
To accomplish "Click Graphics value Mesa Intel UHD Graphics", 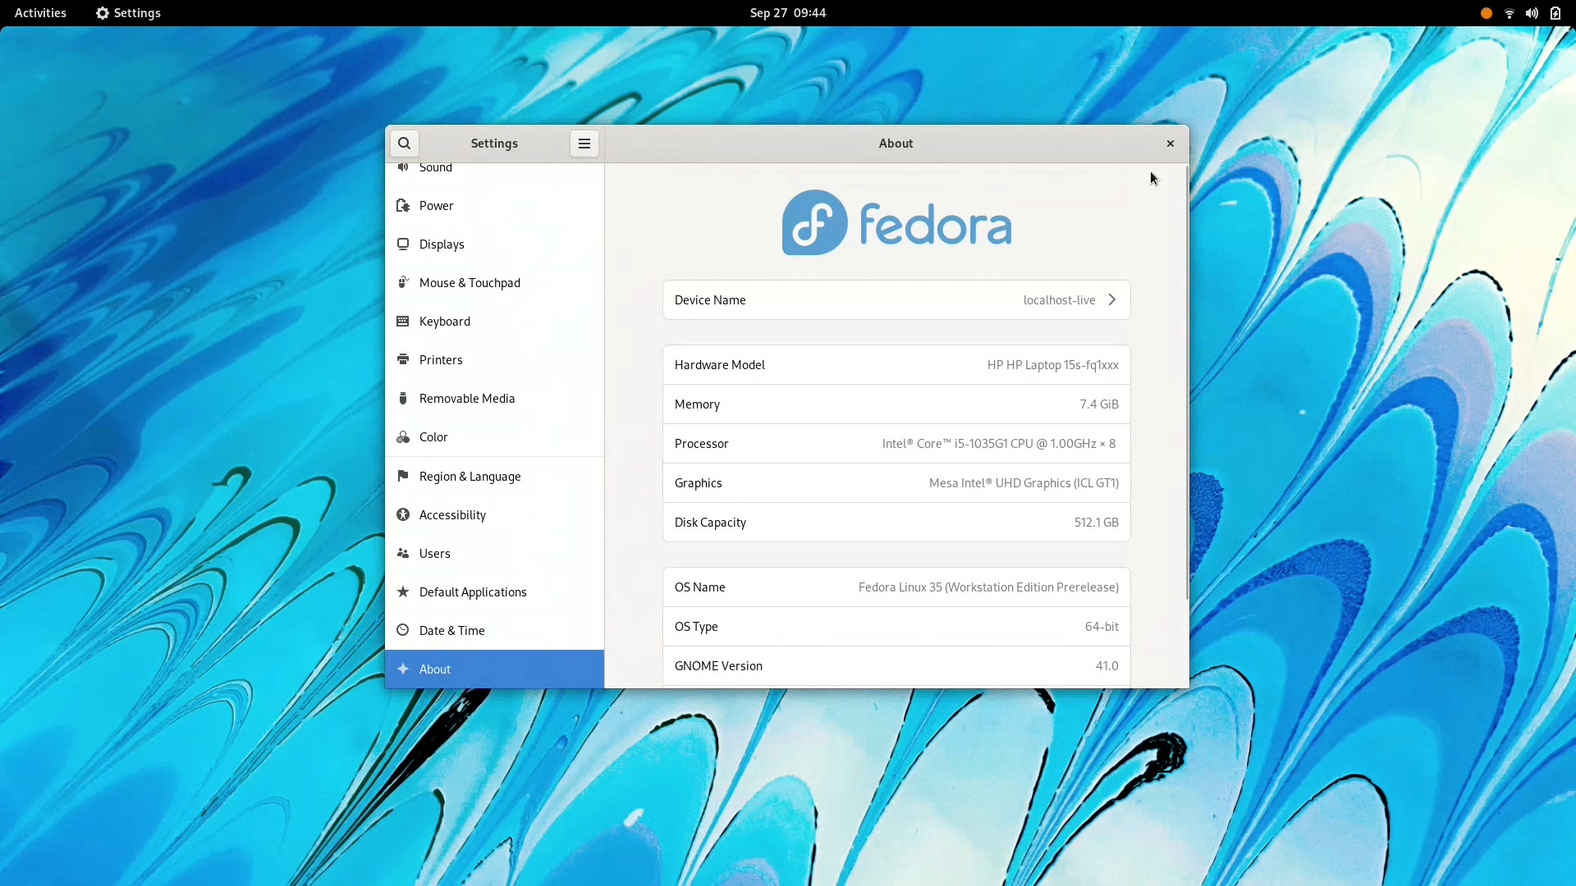I will pos(1024,482).
